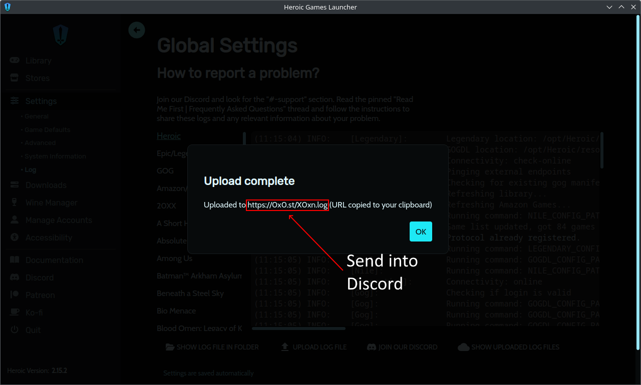This screenshot has width=641, height=385.
Task: Select Blood Omen: Legacy of Kain log
Action: (199, 328)
